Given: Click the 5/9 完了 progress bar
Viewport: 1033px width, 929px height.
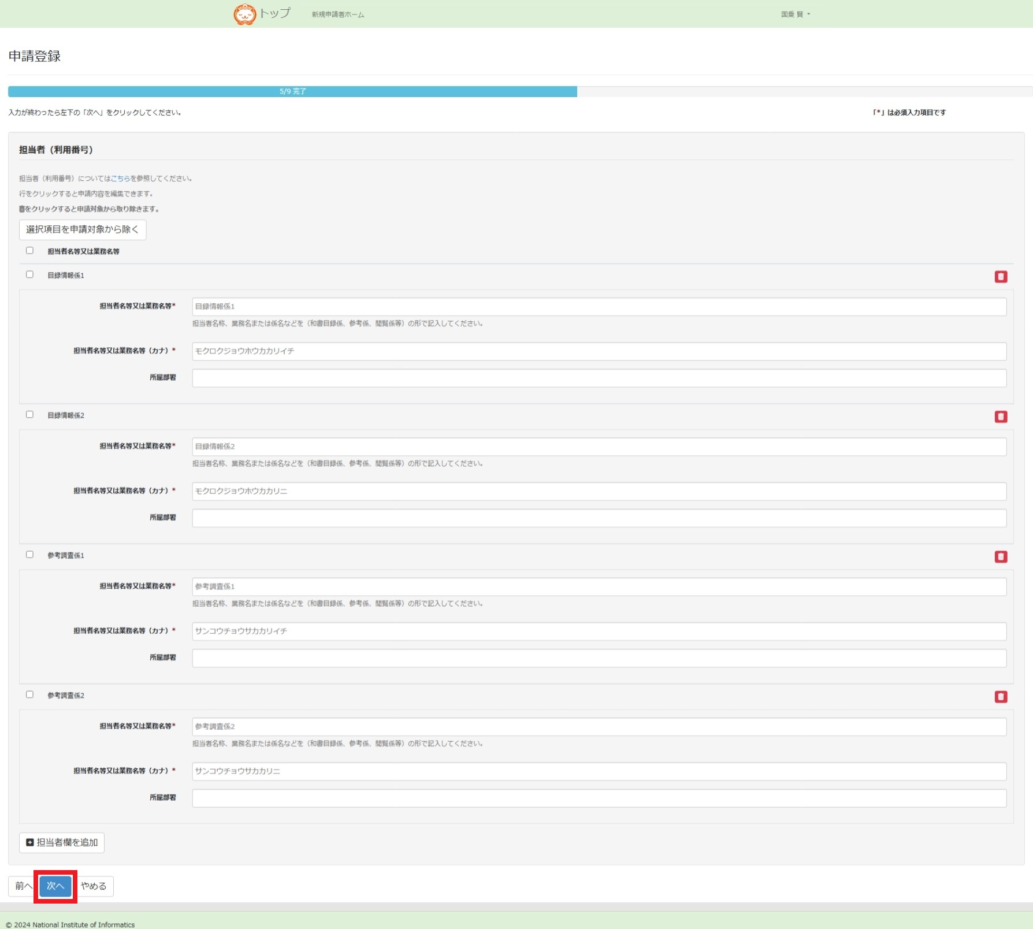Looking at the screenshot, I should point(292,91).
